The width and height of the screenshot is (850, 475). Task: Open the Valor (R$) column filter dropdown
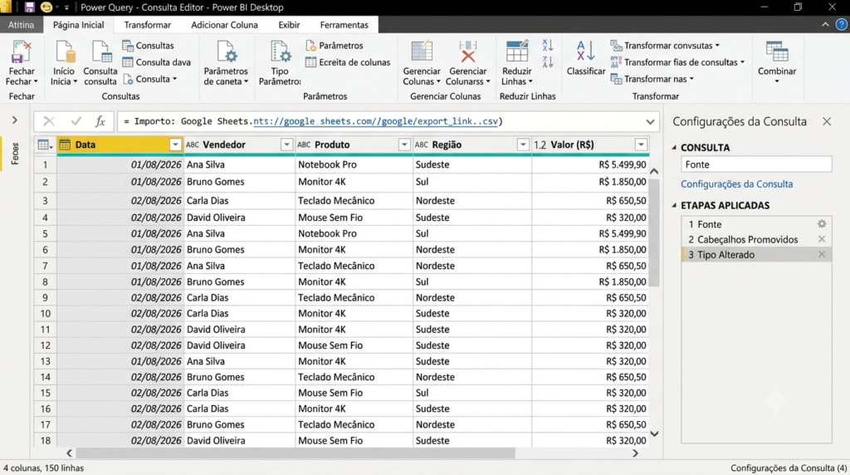pos(642,144)
